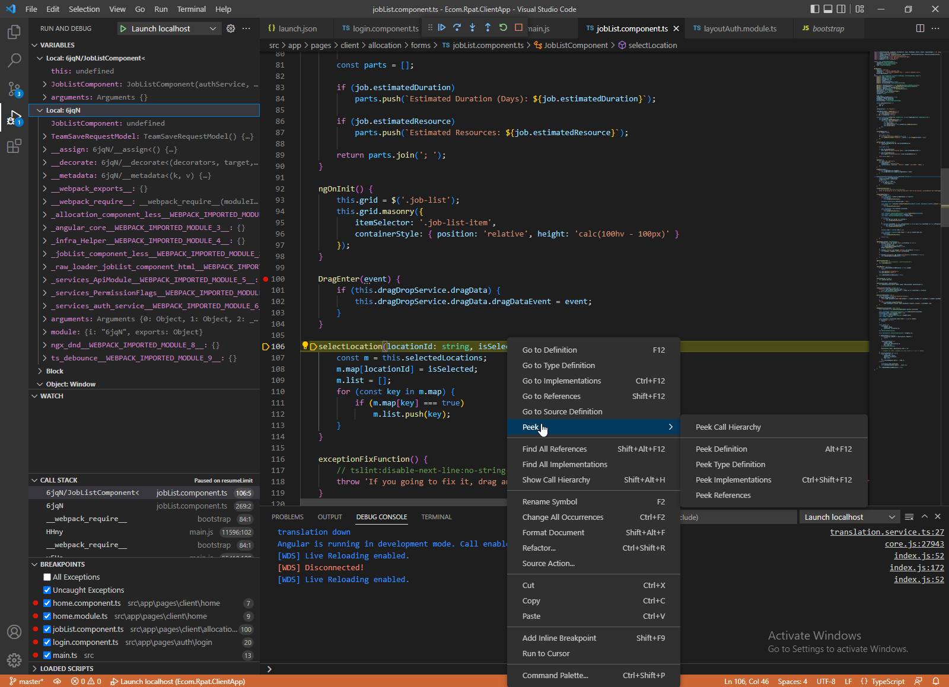Open the Extensions view
Image resolution: width=949 pixels, height=687 pixels.
click(14, 146)
